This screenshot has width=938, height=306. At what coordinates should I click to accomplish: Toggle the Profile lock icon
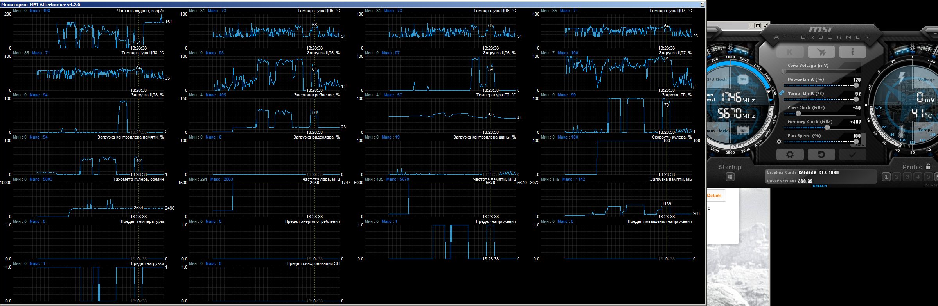pos(928,166)
